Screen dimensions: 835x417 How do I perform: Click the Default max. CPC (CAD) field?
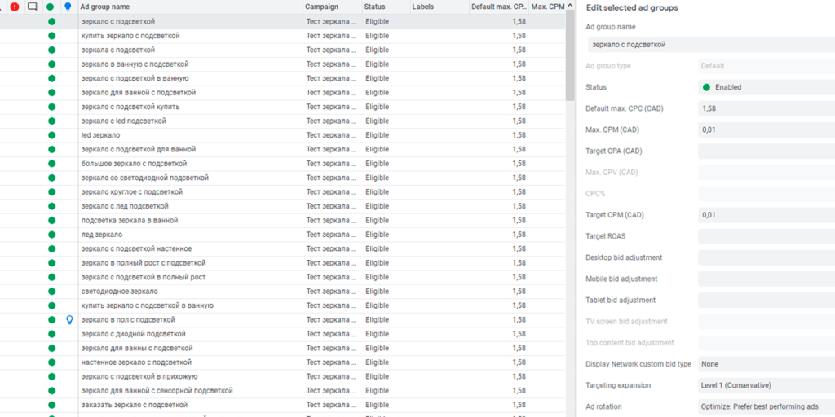pos(766,108)
